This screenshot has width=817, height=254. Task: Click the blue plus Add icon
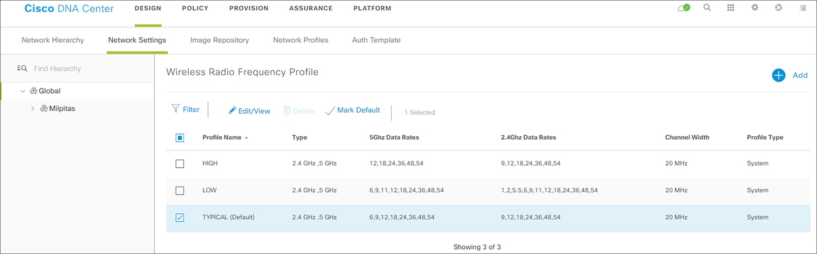[779, 75]
